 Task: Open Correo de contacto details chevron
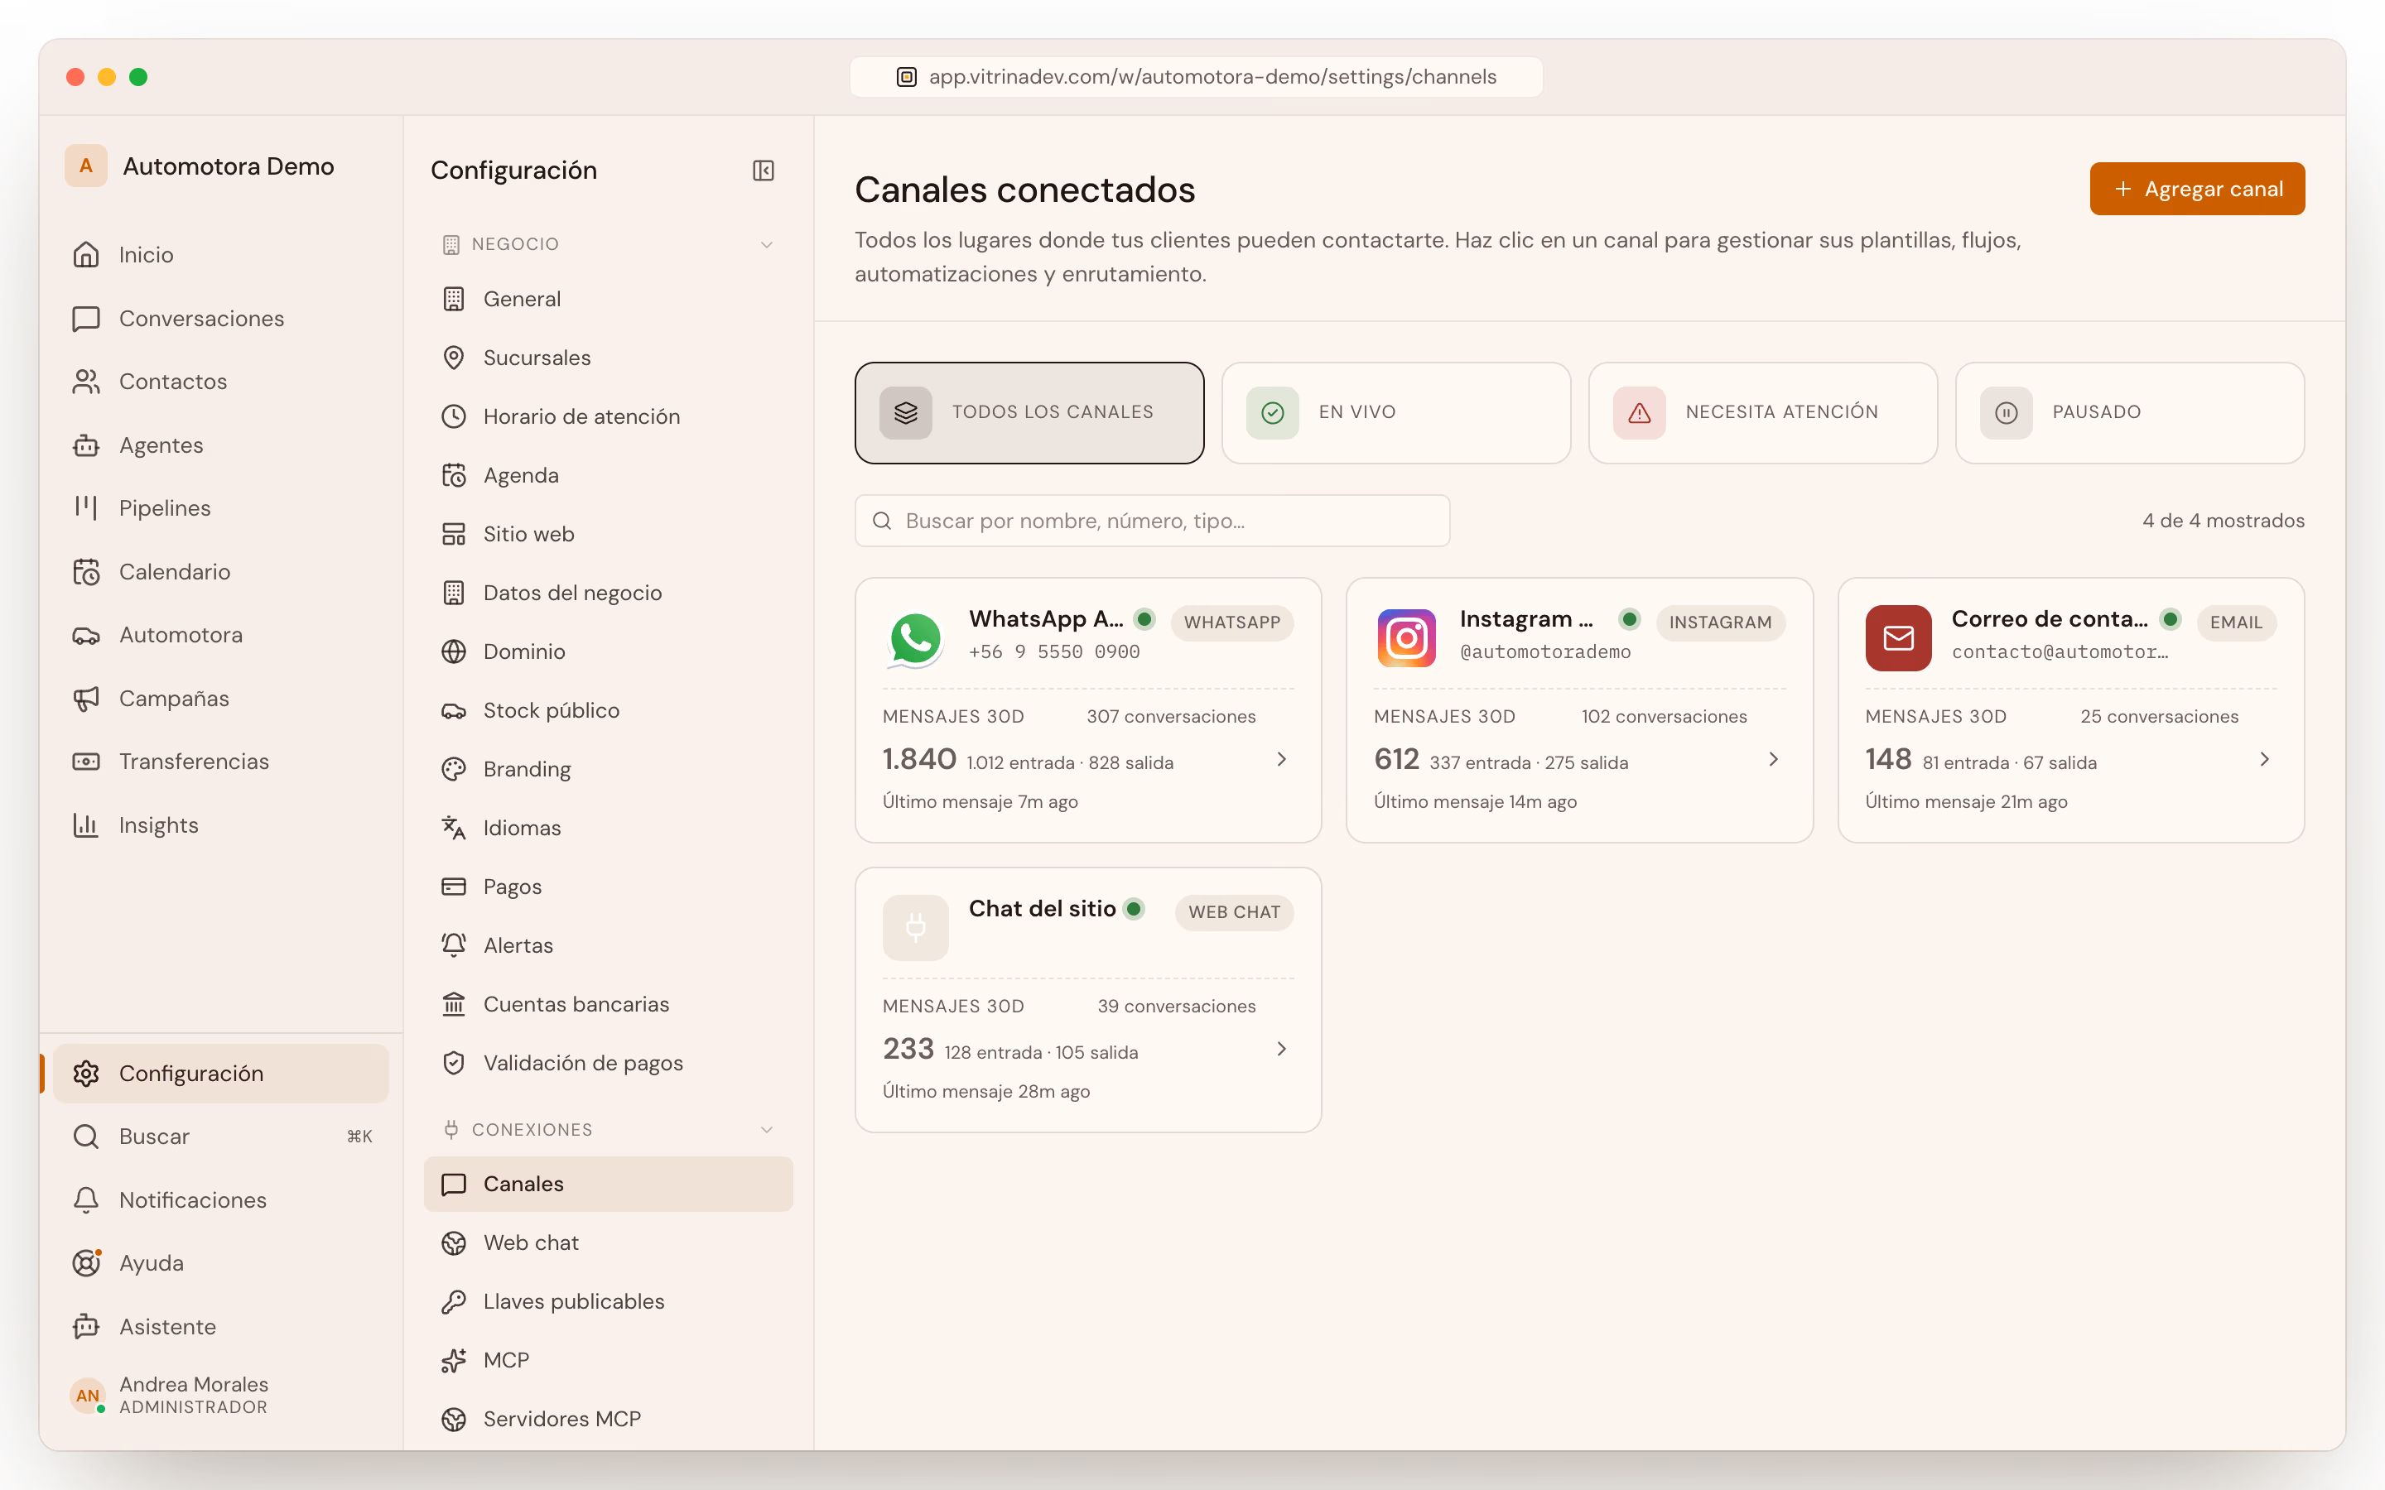pyautogui.click(x=2264, y=759)
